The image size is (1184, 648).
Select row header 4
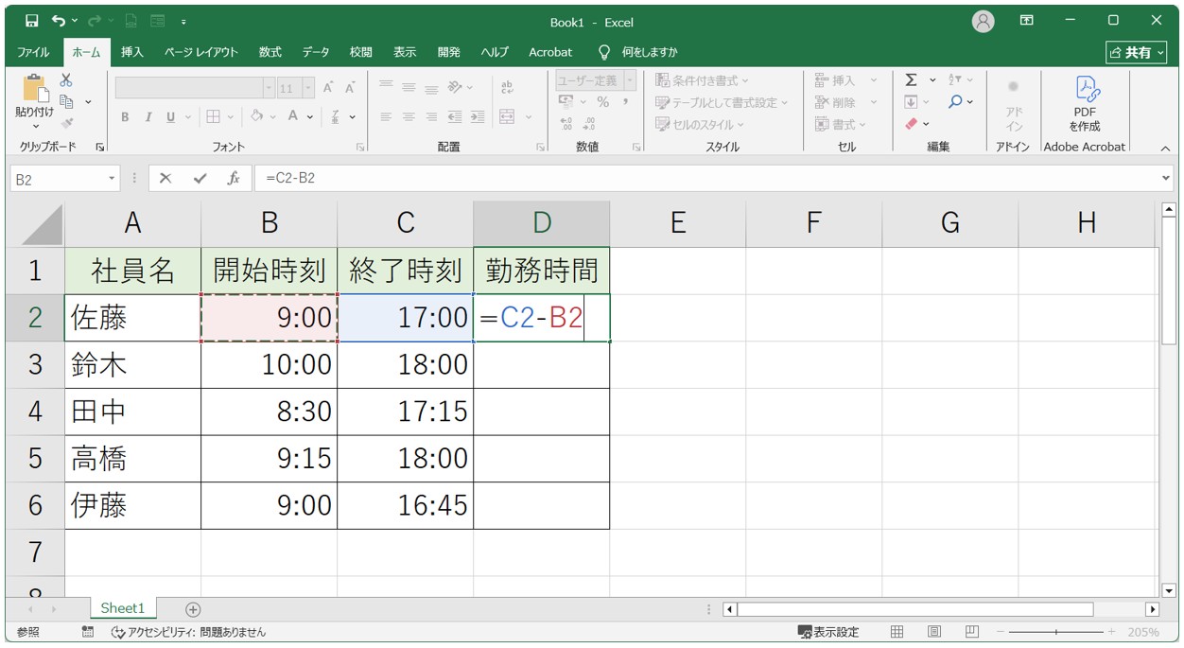(x=35, y=412)
